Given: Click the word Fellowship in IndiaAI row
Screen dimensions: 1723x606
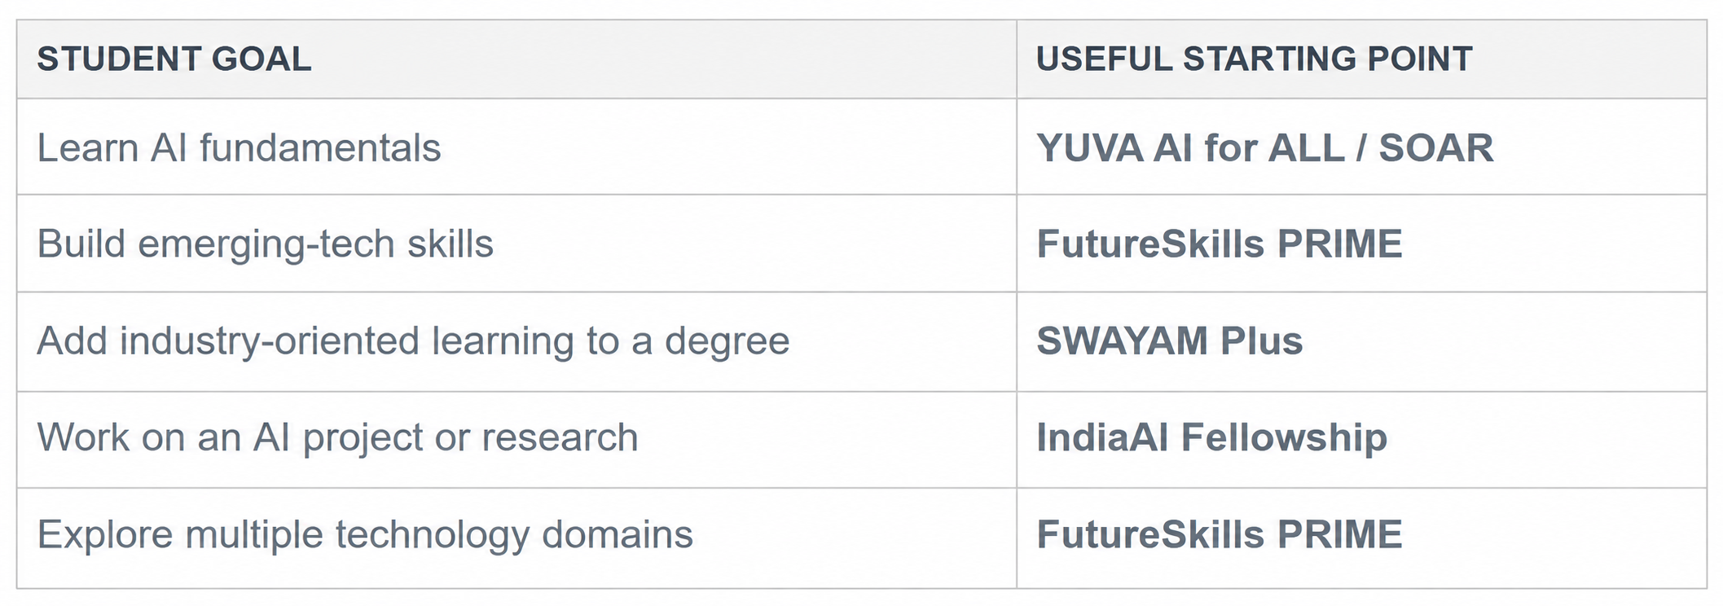Looking at the screenshot, I should coord(1284,437).
